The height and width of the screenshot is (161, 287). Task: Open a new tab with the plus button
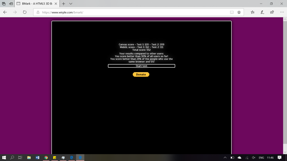click(64, 4)
